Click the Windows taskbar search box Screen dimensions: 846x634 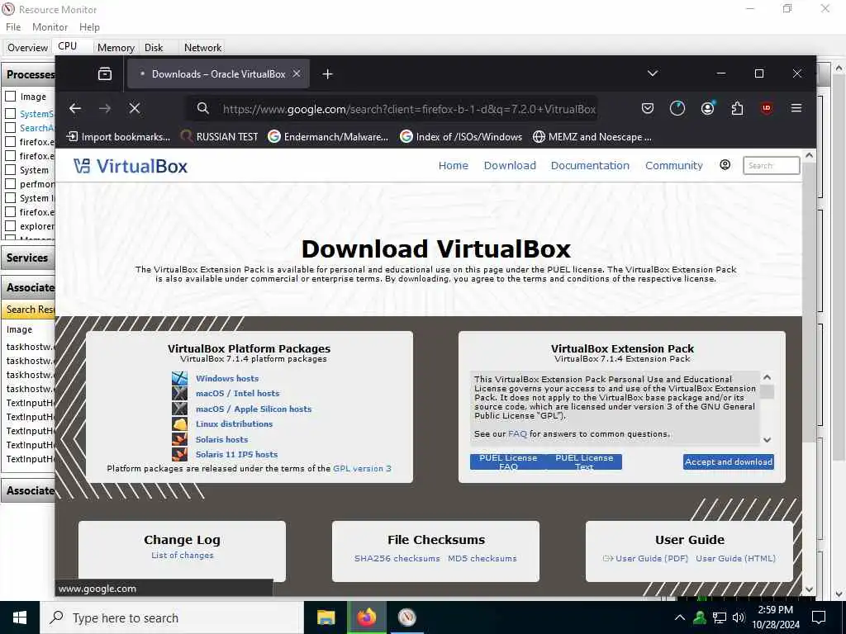point(172,617)
